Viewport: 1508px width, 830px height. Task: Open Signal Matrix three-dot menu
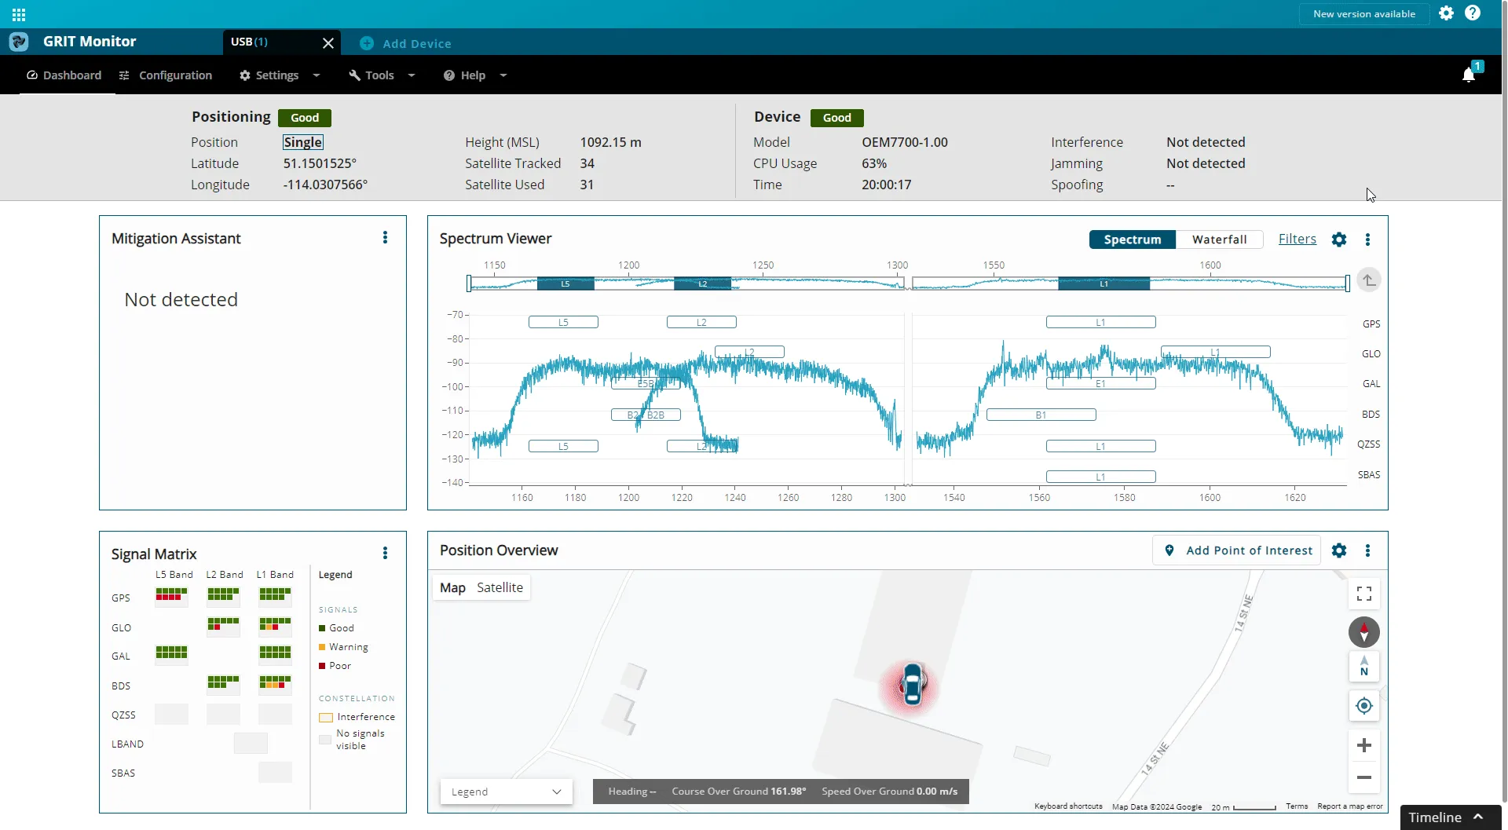(x=385, y=553)
